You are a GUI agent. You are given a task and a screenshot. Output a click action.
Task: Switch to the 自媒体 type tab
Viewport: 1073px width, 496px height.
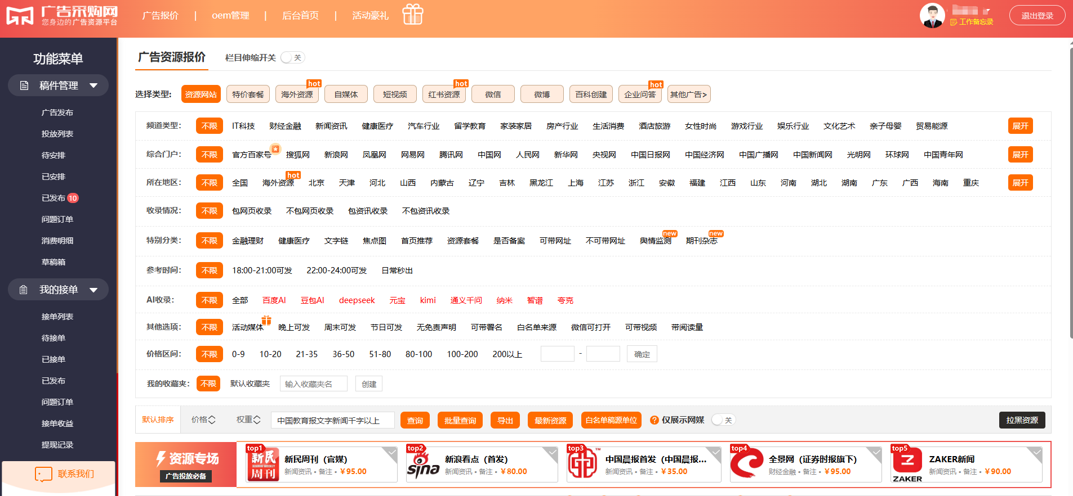click(x=346, y=94)
